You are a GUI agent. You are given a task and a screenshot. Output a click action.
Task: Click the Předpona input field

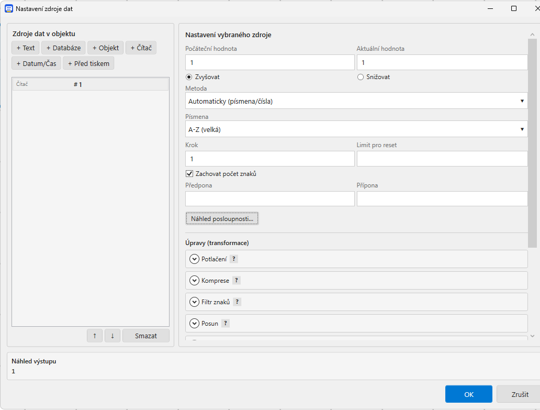(269, 199)
